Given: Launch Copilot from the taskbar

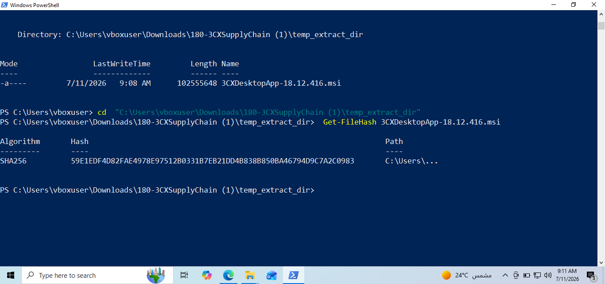Looking at the screenshot, I should click(x=206, y=275).
